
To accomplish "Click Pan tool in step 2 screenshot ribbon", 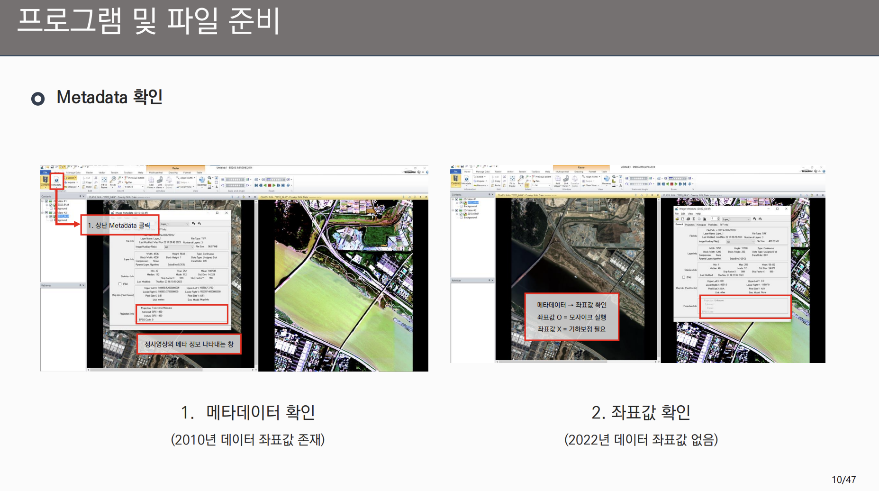I will point(536,181).
